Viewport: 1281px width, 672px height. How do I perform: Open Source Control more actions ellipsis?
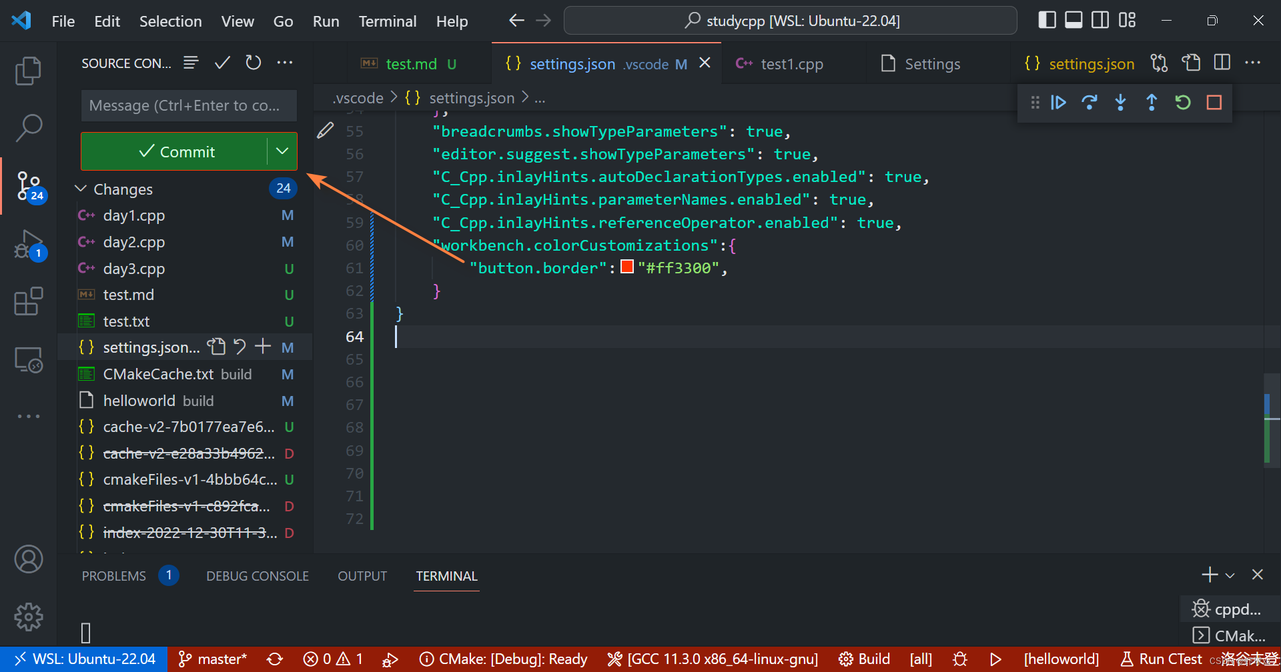click(285, 63)
